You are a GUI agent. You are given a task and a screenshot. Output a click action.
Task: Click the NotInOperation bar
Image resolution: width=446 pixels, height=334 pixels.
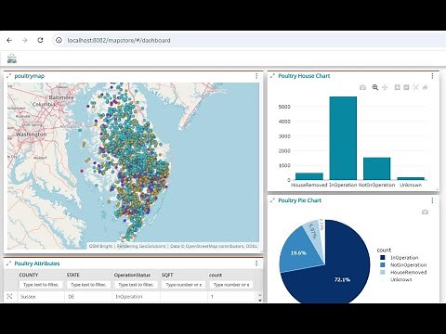pos(377,169)
